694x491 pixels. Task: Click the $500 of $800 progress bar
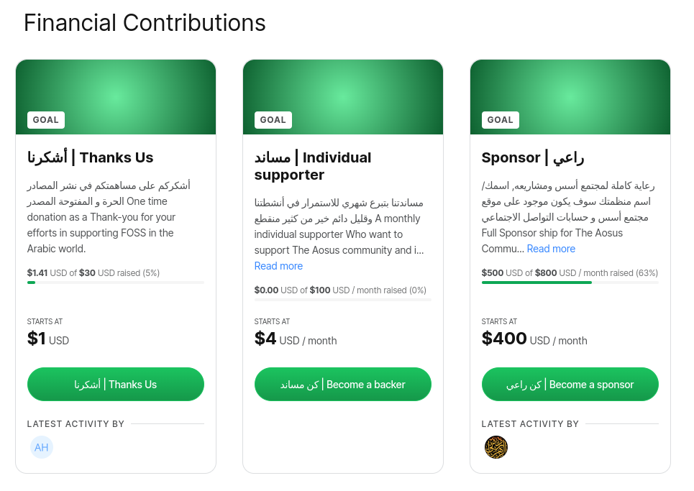(570, 283)
